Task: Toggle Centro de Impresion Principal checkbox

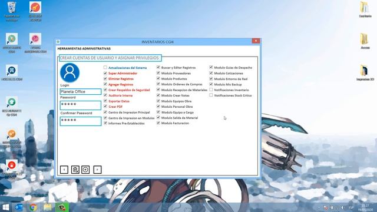Action: tap(105, 112)
